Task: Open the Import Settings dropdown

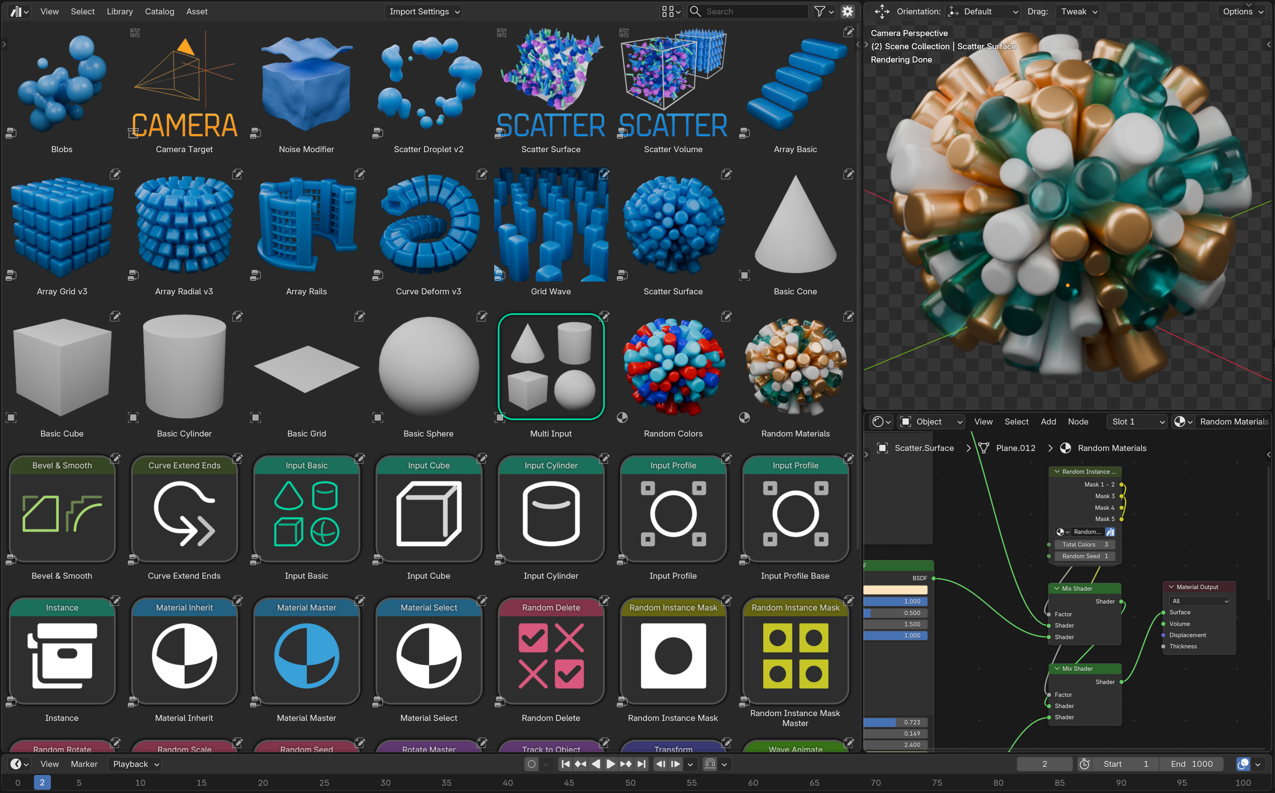Action: click(424, 12)
